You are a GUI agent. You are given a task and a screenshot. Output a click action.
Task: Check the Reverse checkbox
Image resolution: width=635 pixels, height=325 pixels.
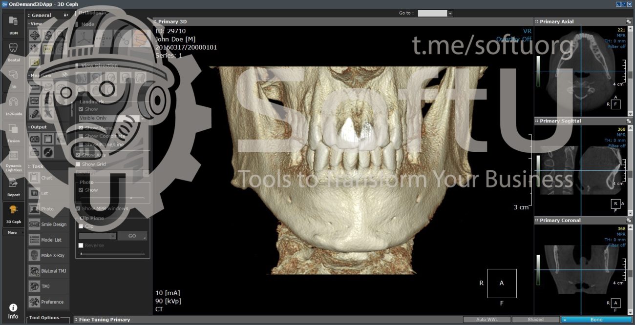coord(81,245)
